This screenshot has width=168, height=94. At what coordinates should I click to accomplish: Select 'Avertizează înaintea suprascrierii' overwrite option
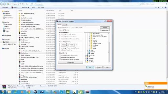coord(60,44)
